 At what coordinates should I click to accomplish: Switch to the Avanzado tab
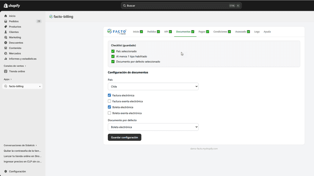[242, 32]
